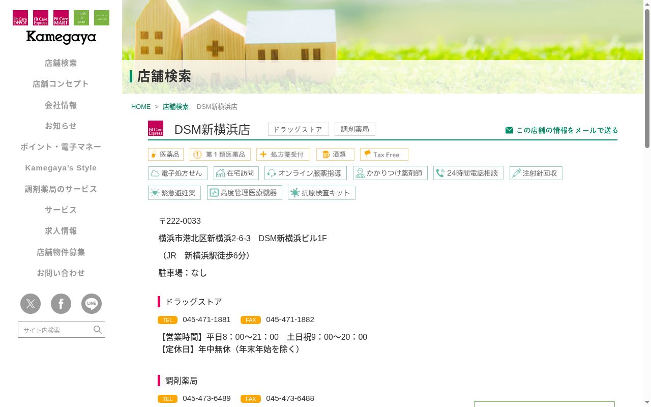
Task: Open the Fit Care MART brand icon
Action: tap(61, 18)
